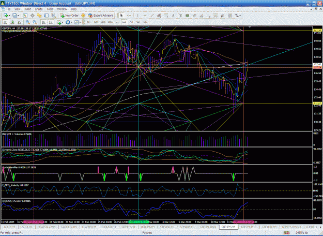Open the Insert menu
The height and width of the screenshot is (236, 323).
point(27,9)
